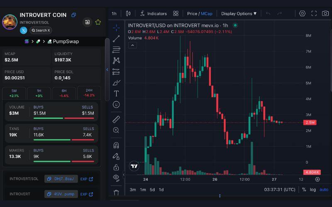This screenshot has height=207, width=332.
Task: Set chart range to 3m
Action: point(133,190)
